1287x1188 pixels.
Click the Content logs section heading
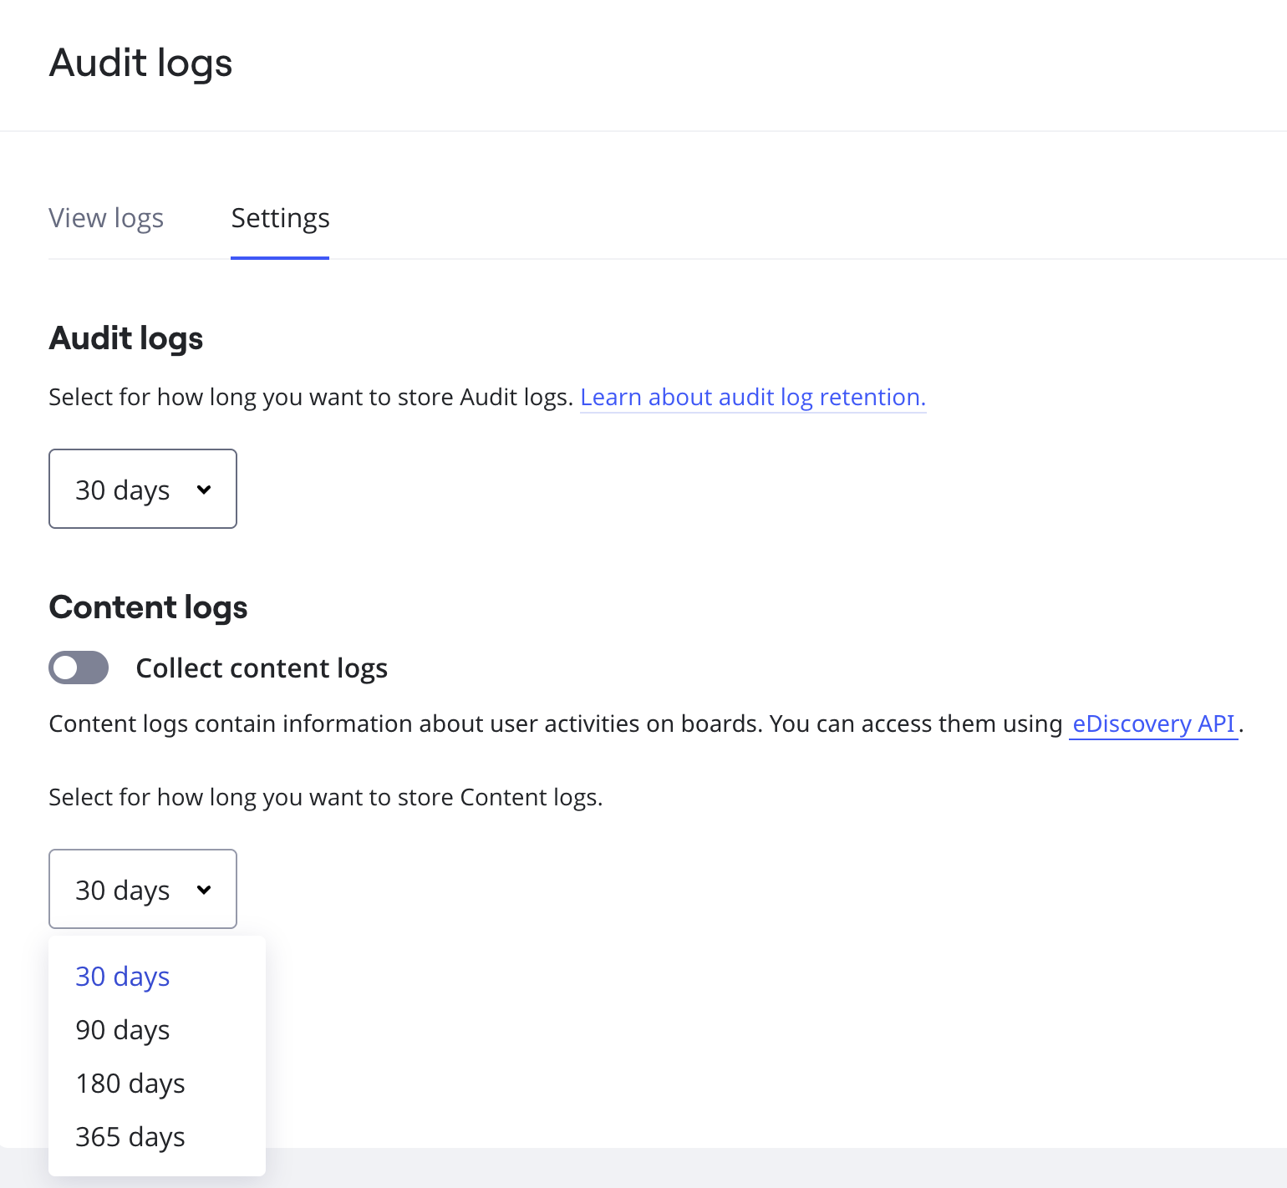pos(148,607)
